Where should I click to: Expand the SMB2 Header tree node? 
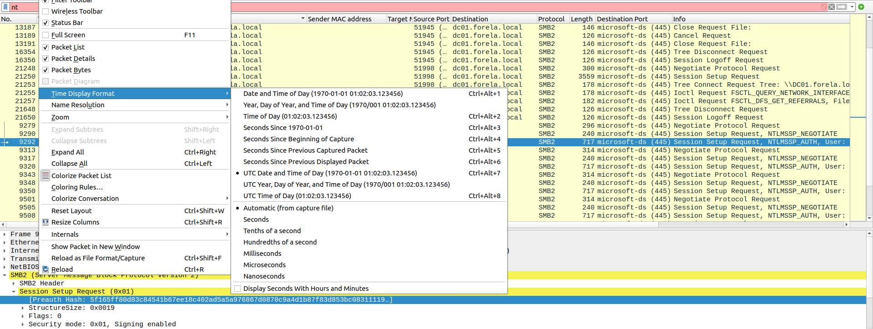[14, 284]
